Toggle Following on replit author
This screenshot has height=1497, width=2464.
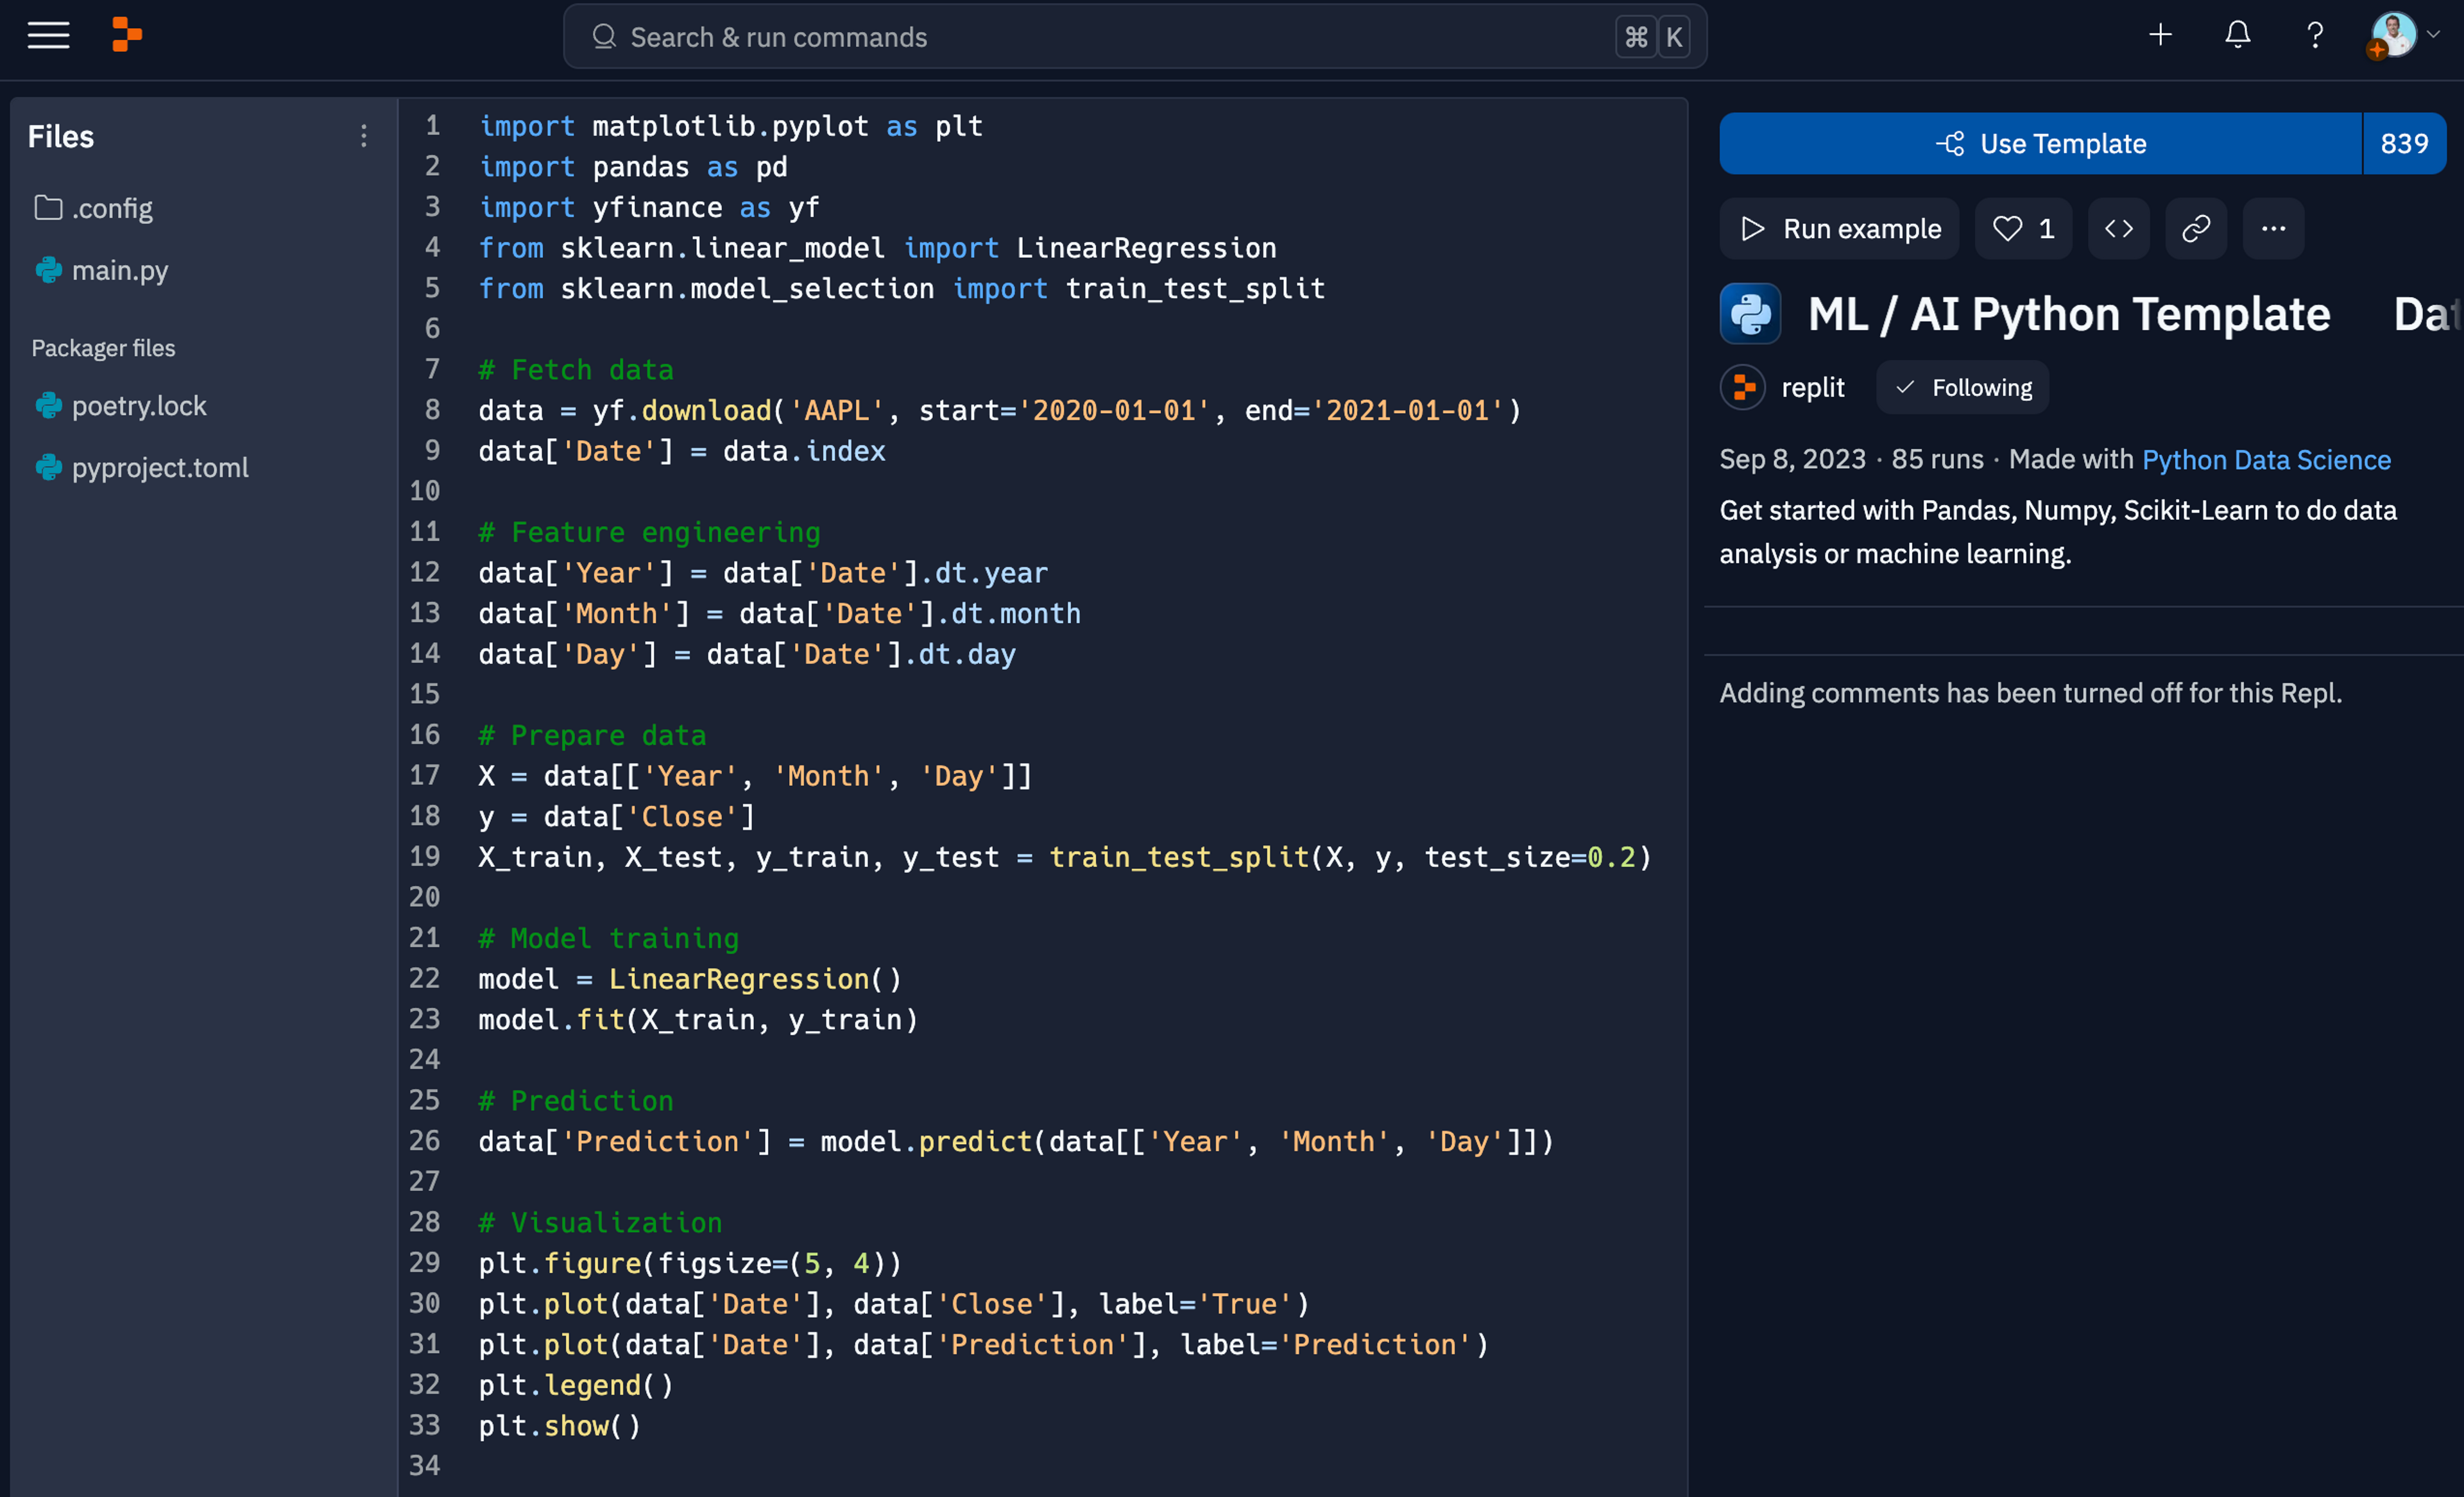pyautogui.click(x=1962, y=388)
